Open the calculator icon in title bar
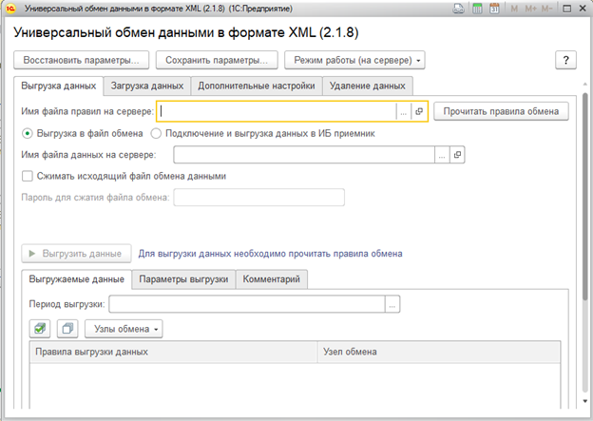This screenshot has height=421, width=593. click(x=475, y=10)
